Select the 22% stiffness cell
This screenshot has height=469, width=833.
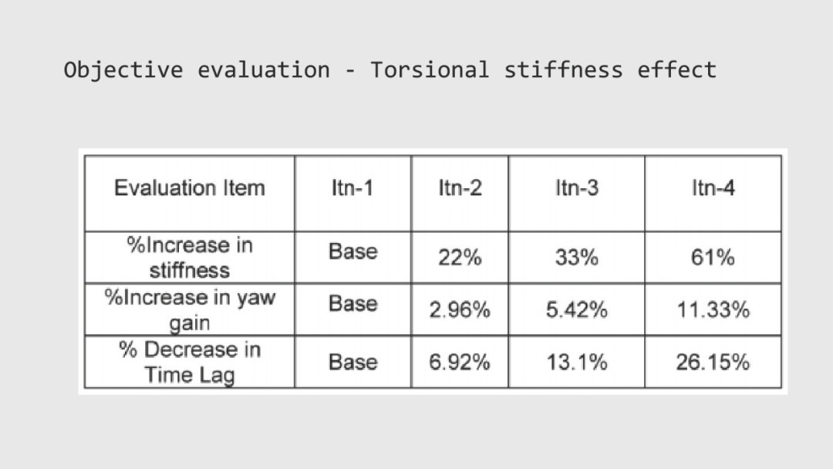[460, 258]
